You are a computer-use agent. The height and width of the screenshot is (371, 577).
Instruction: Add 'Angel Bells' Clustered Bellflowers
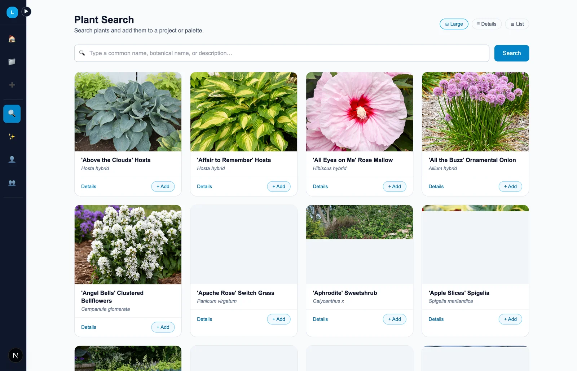pos(163,327)
